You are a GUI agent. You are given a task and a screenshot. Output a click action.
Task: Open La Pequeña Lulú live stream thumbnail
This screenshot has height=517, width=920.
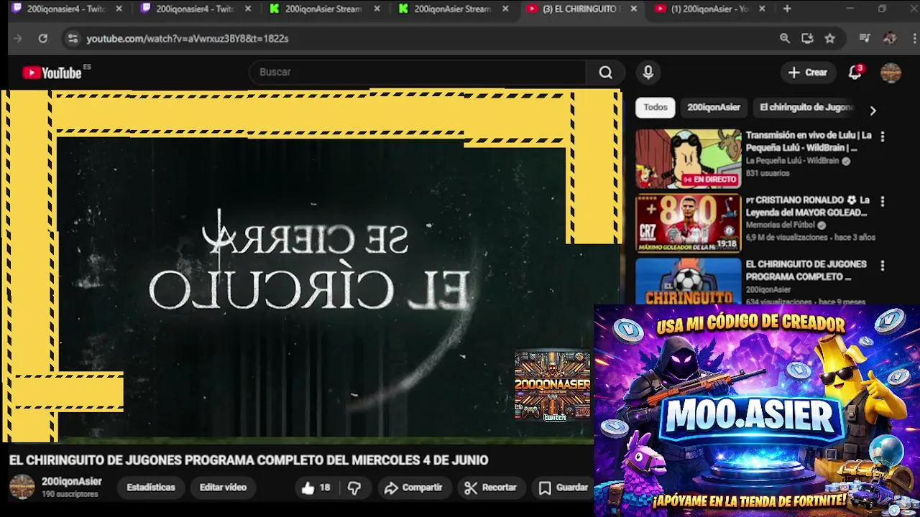[x=688, y=159]
